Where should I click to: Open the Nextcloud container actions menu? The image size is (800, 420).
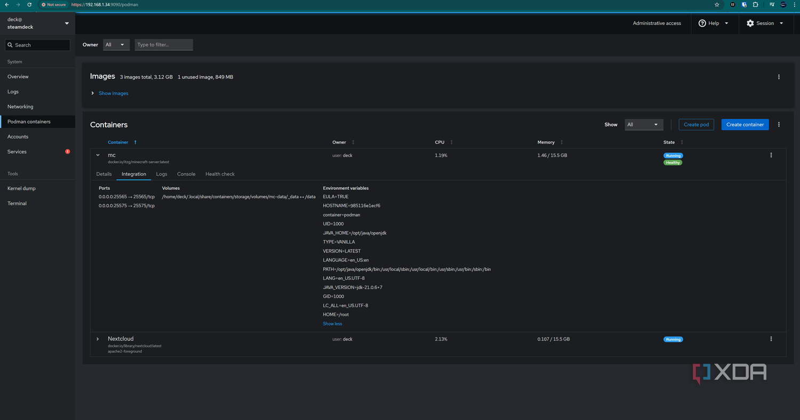(x=771, y=339)
